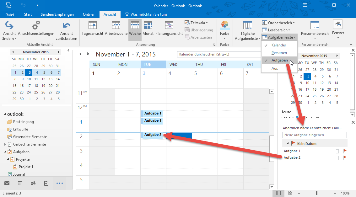Open the Ordnerbereich dropdown
The height and width of the screenshot is (197, 356).
[x=278, y=23]
